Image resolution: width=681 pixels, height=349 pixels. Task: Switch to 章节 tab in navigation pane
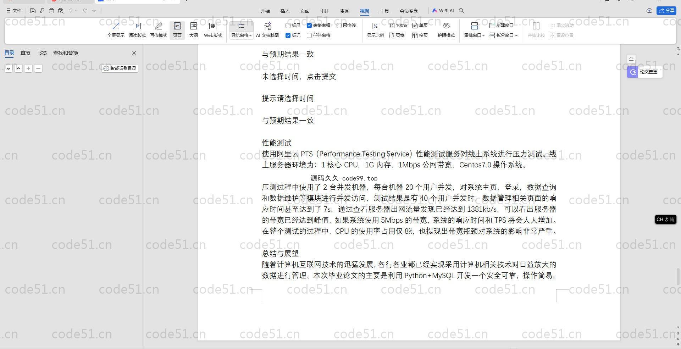25,53
